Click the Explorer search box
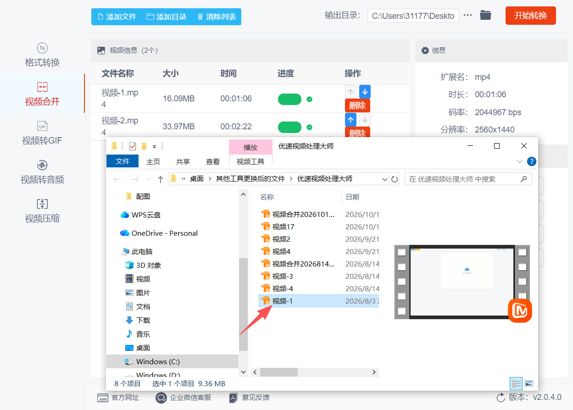Viewport: 573px width, 410px height. (468, 179)
